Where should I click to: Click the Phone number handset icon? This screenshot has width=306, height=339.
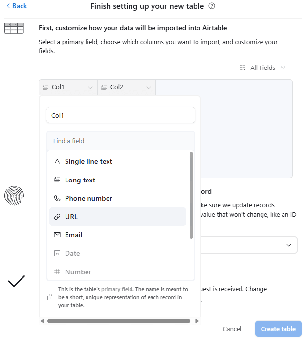coord(57,198)
